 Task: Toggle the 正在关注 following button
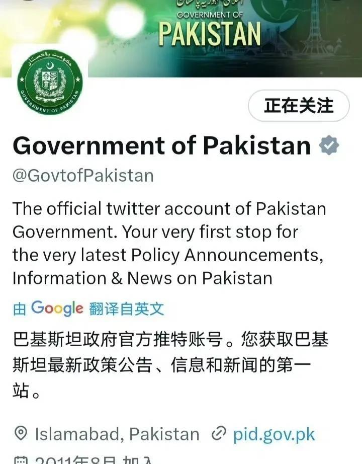point(299,106)
